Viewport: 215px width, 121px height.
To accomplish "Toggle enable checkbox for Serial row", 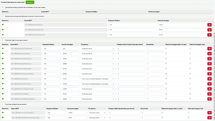I will (x=3, y=79).
